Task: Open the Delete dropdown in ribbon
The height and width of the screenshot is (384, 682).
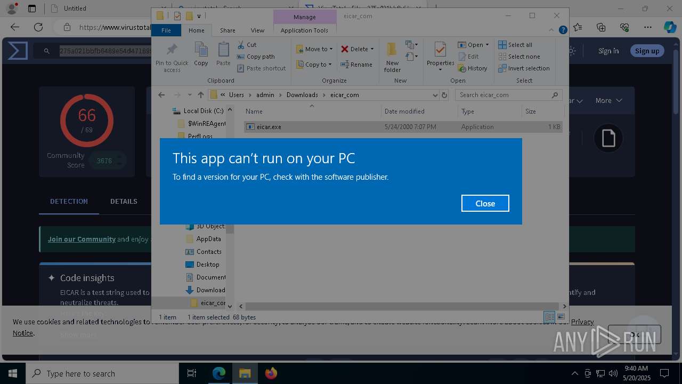Action: click(357, 49)
